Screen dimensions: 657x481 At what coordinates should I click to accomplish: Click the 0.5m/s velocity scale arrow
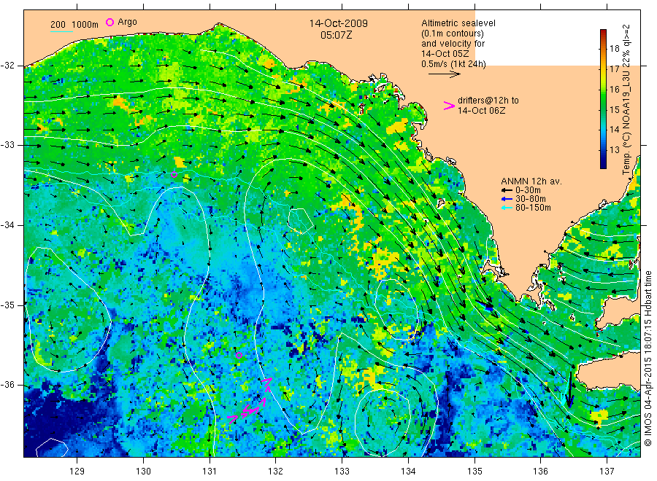(444, 74)
